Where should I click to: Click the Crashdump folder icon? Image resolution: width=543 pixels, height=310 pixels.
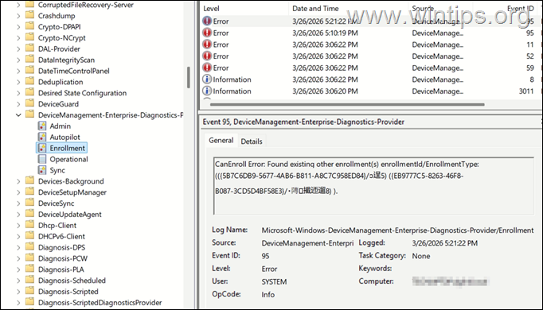[x=30, y=16]
